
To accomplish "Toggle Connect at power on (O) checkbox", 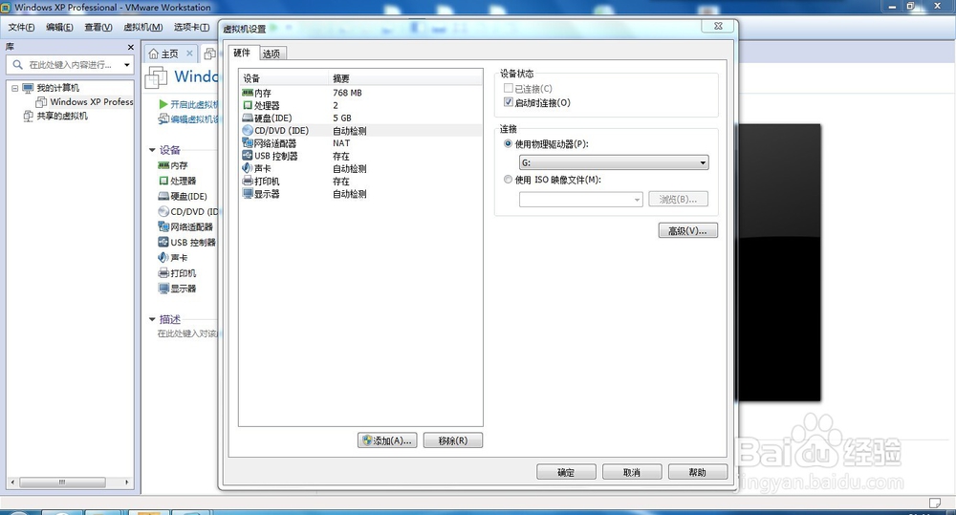I will point(509,102).
